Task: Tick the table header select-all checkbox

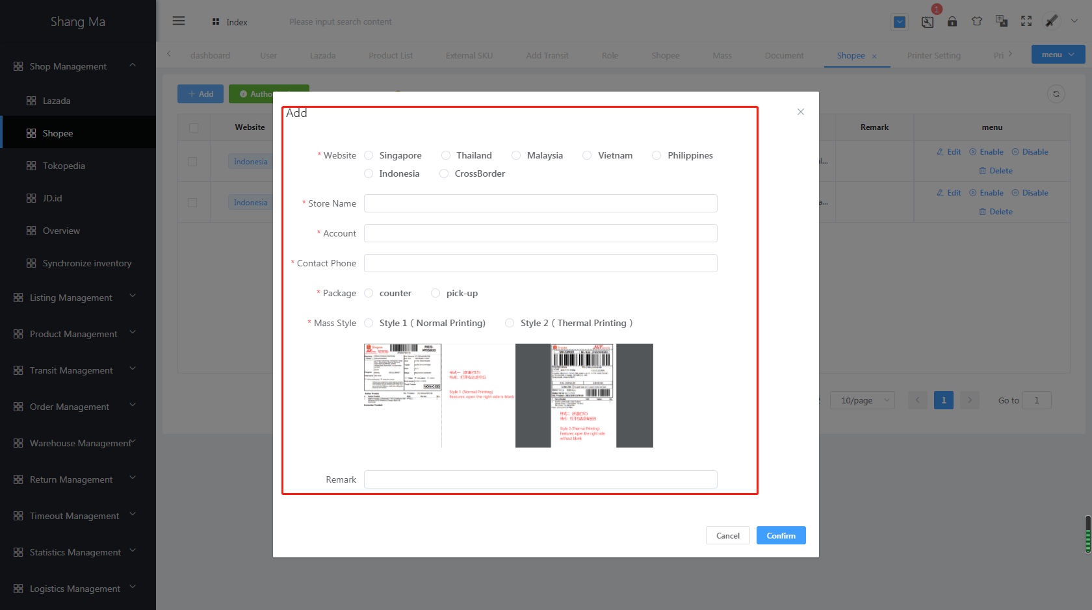Action: coord(194,128)
